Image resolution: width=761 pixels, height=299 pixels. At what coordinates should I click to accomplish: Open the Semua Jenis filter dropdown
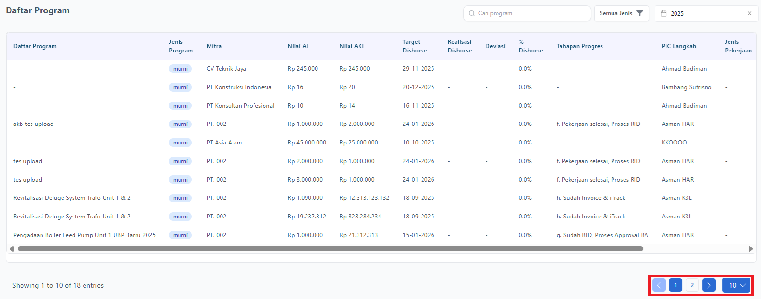point(621,13)
